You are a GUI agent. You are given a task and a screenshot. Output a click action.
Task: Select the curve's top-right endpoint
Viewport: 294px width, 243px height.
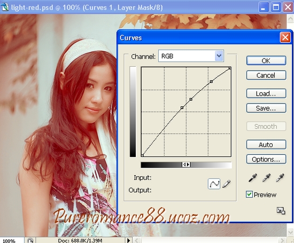click(x=230, y=68)
